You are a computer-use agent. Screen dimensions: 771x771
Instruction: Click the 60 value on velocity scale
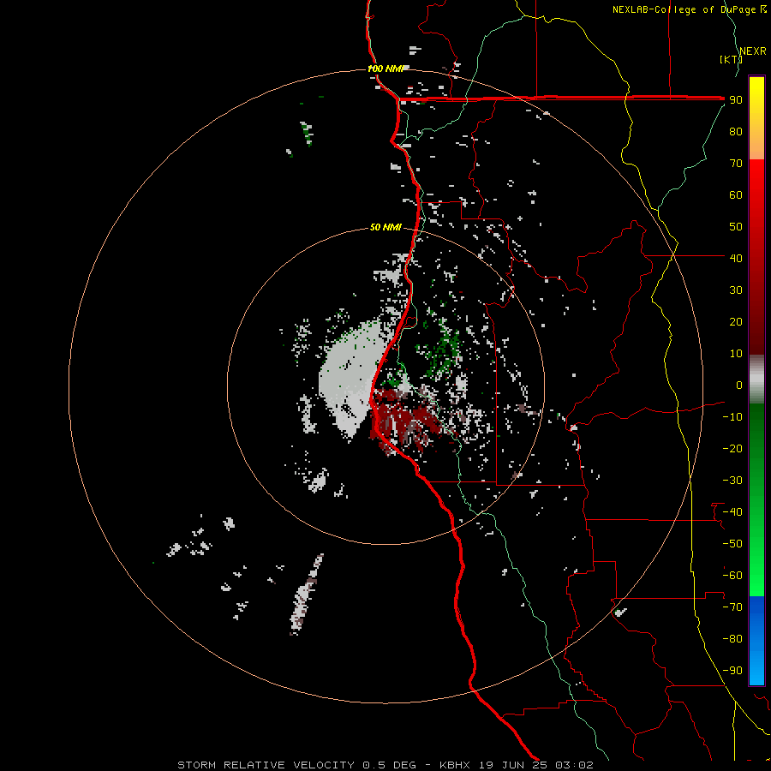click(736, 195)
